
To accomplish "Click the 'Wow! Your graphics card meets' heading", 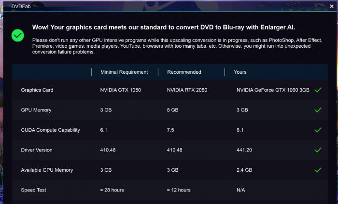I will pos(164,27).
